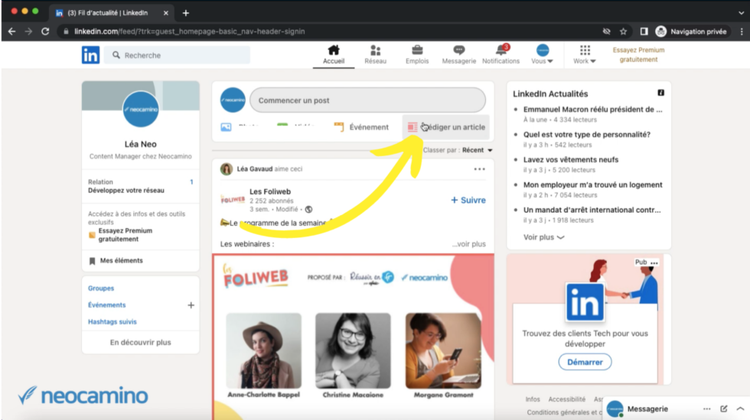Click the Événement calendar icon
Screen dimensions: 750x420
tap(338, 127)
